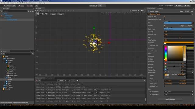Toggle the Rotation Is Dir checkbox

[x=165, y=86]
